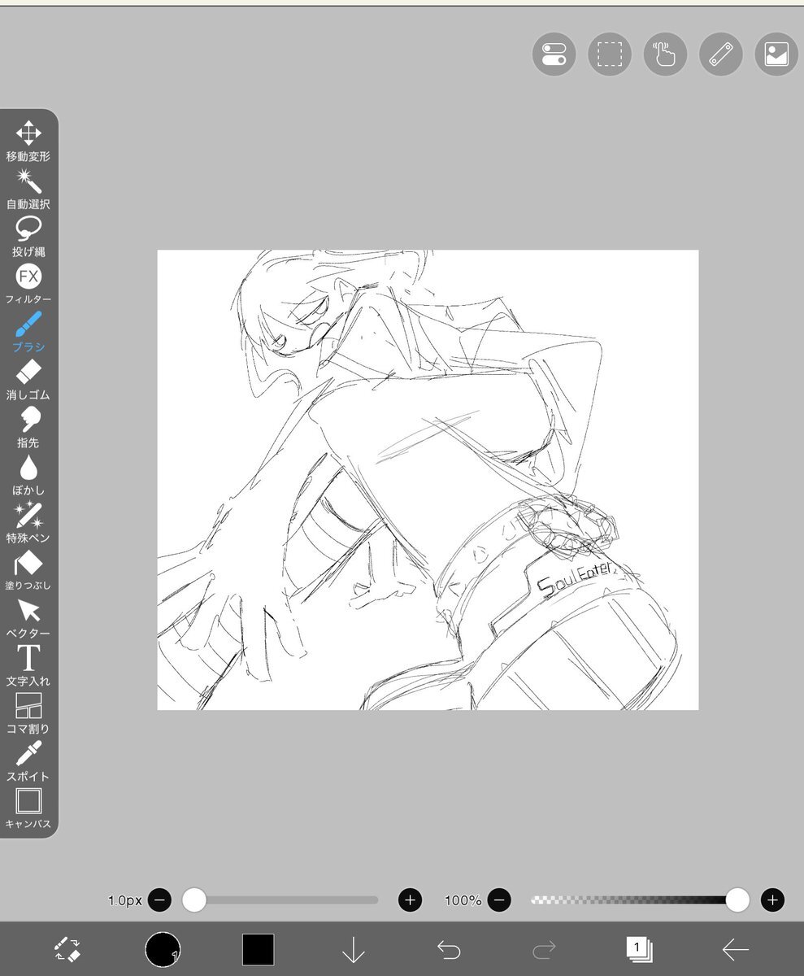Open the black color swatch
The image size is (804, 976).
(x=258, y=949)
